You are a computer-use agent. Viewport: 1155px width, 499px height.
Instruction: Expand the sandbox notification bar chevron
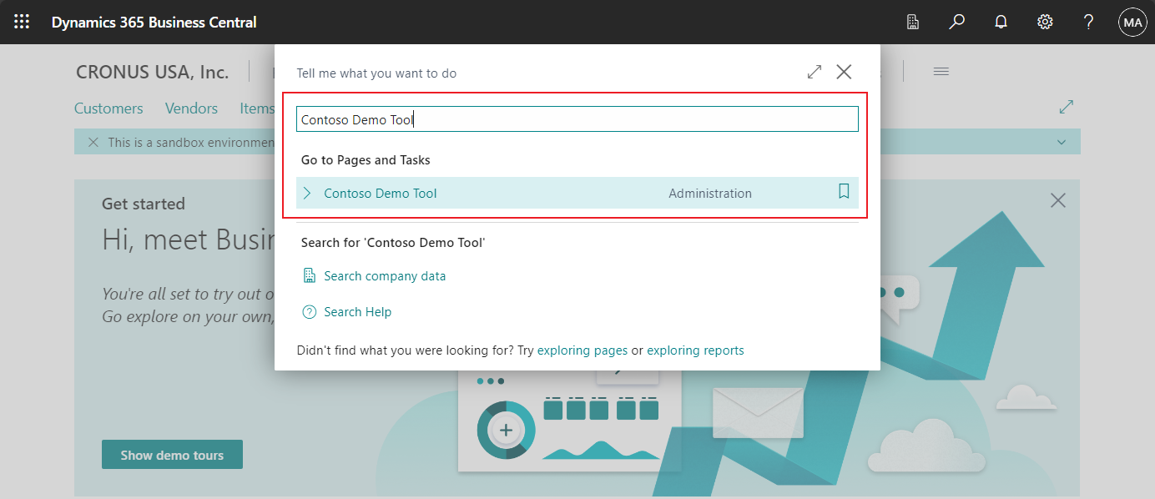[1062, 143]
